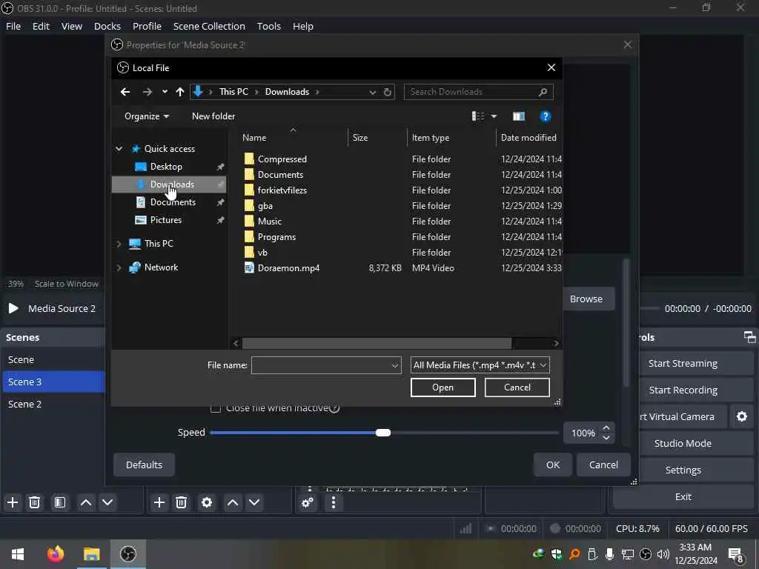Enable Close file when inactive
The image size is (759, 569).
pyautogui.click(x=216, y=408)
